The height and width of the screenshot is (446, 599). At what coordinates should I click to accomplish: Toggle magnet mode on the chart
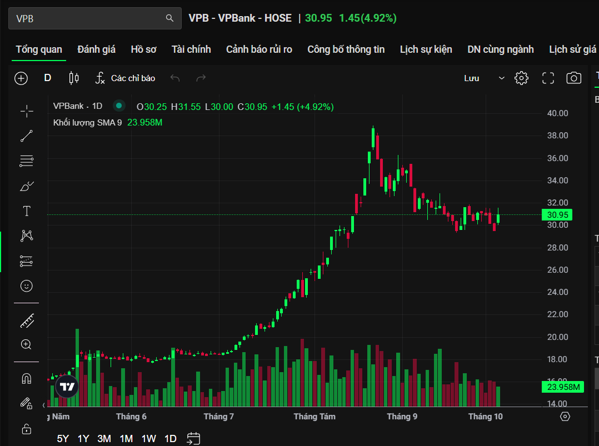[x=26, y=379]
